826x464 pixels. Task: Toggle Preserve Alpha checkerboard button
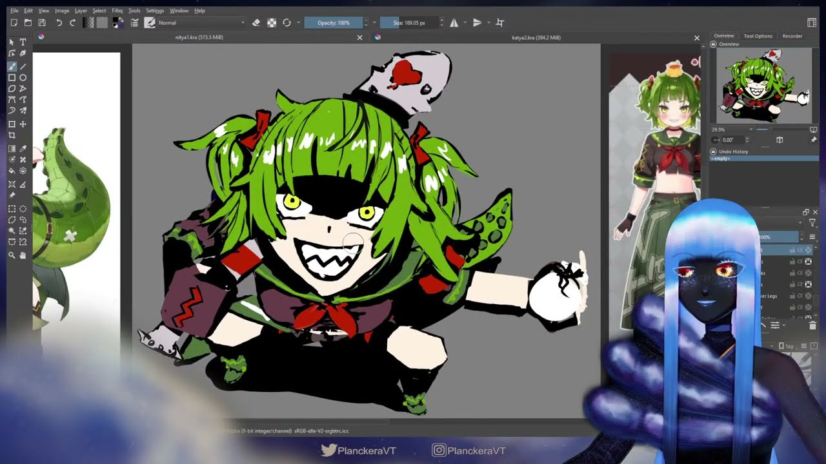pyautogui.click(x=272, y=23)
